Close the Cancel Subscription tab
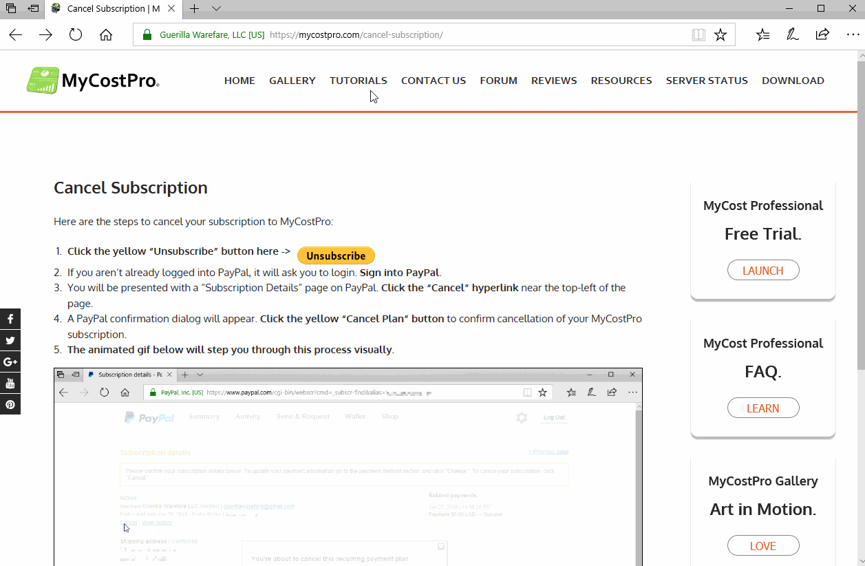The width and height of the screenshot is (865, 566). 171,9
